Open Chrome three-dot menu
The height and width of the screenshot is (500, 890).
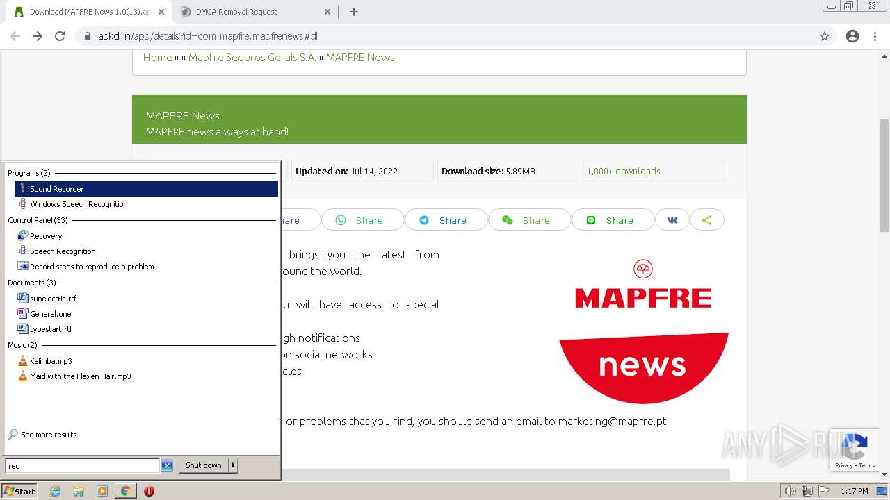875,36
